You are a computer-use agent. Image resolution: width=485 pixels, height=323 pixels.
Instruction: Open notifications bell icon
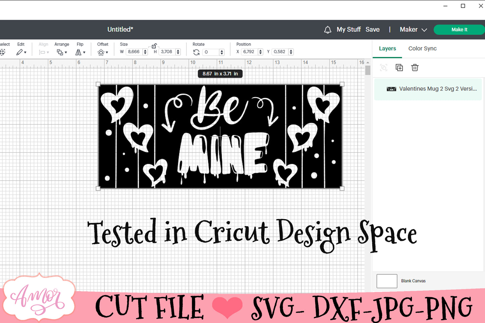(328, 30)
